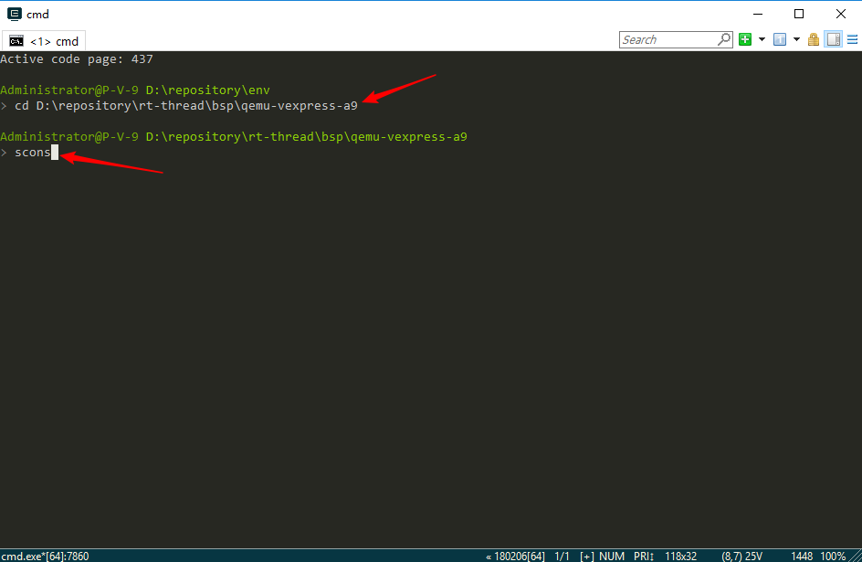
Task: Click the 'cmd' title bar text
Action: click(38, 14)
